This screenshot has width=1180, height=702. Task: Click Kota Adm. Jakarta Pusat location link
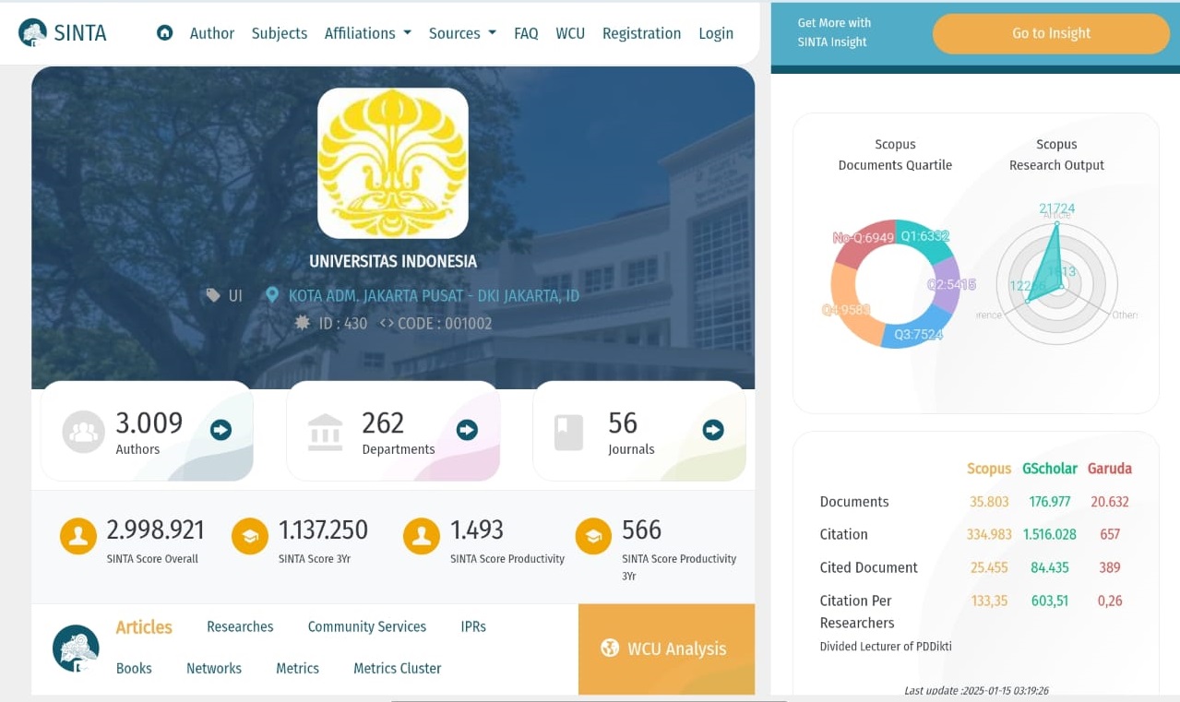[434, 295]
